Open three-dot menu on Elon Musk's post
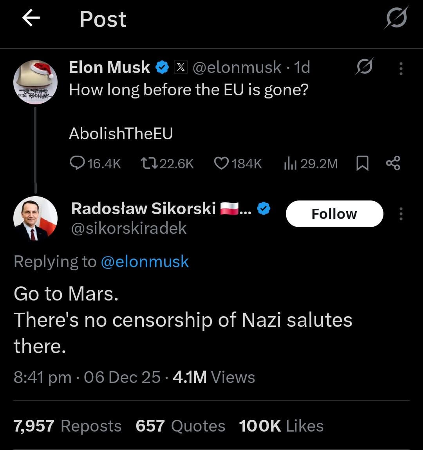This screenshot has width=423, height=450. tap(401, 68)
